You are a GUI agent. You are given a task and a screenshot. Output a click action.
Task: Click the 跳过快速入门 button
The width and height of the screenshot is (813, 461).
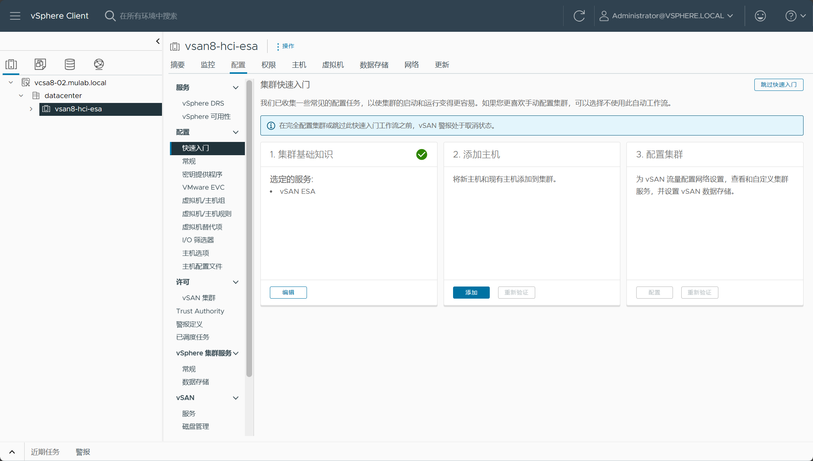[x=779, y=85]
